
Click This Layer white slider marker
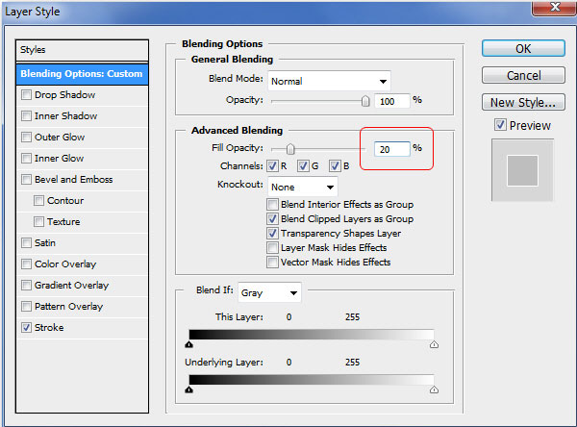[x=434, y=344]
